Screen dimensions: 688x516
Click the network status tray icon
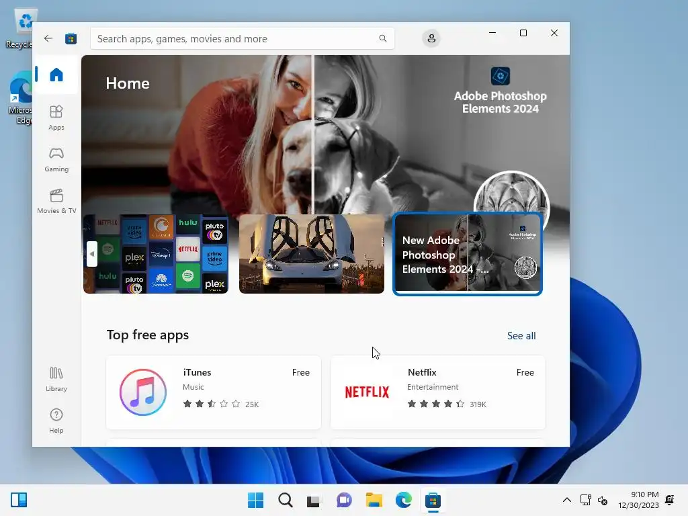tap(585, 500)
